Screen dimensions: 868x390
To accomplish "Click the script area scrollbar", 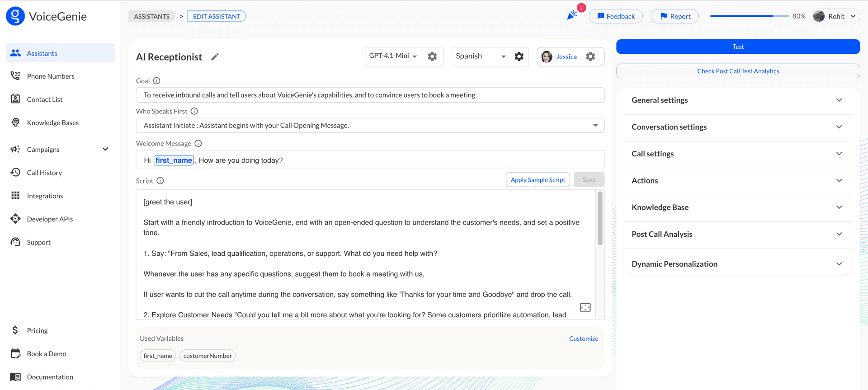I will coord(600,218).
